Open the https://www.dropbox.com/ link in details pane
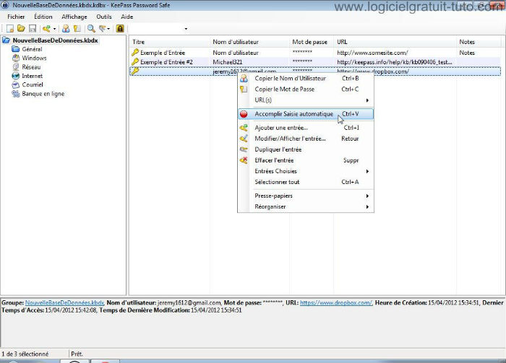Viewport: 506px width, 363px height. 336,303
